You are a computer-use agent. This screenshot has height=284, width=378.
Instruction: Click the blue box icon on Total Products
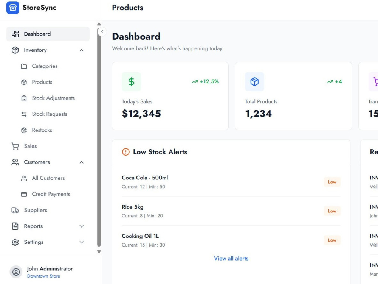(254, 82)
